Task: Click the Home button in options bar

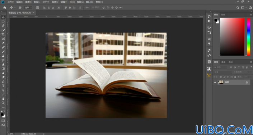Action: [5, 8]
